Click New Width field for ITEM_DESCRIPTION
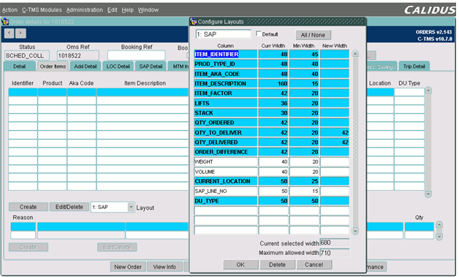This screenshot has height=277, width=459. [335, 83]
